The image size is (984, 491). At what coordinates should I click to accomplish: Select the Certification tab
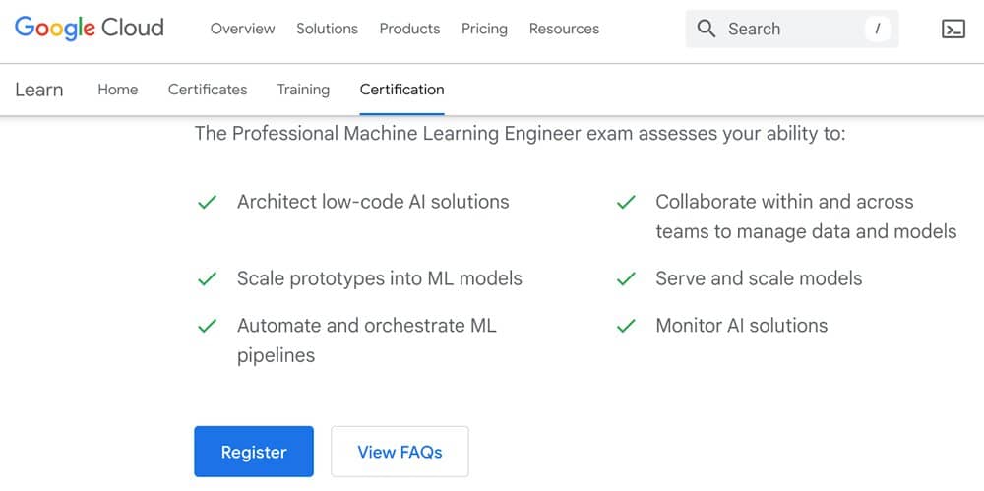[x=402, y=90]
